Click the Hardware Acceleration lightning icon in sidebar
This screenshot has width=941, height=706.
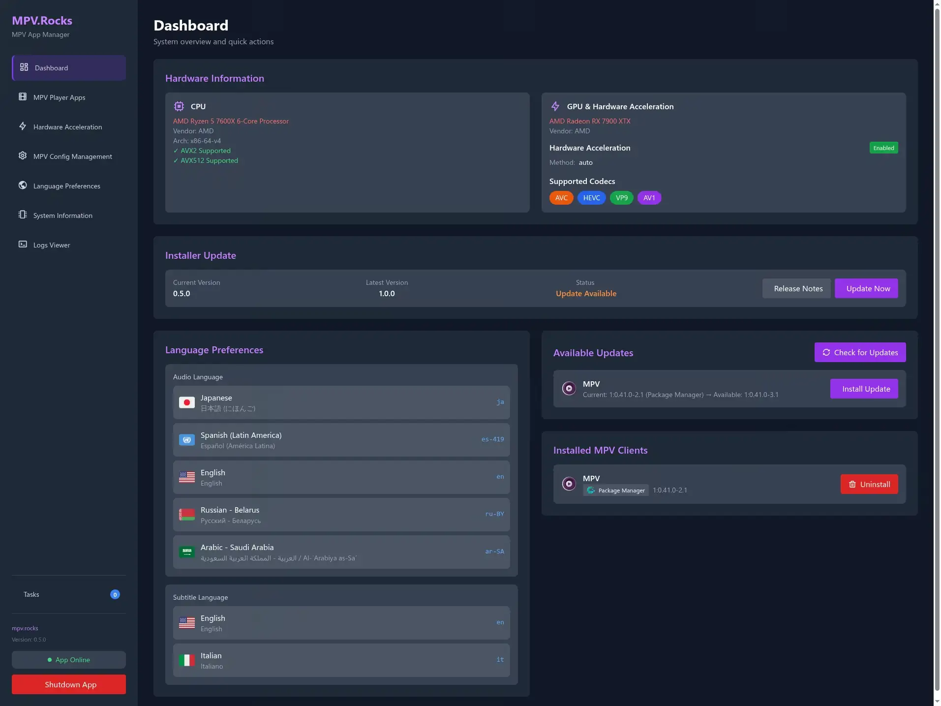coord(23,126)
